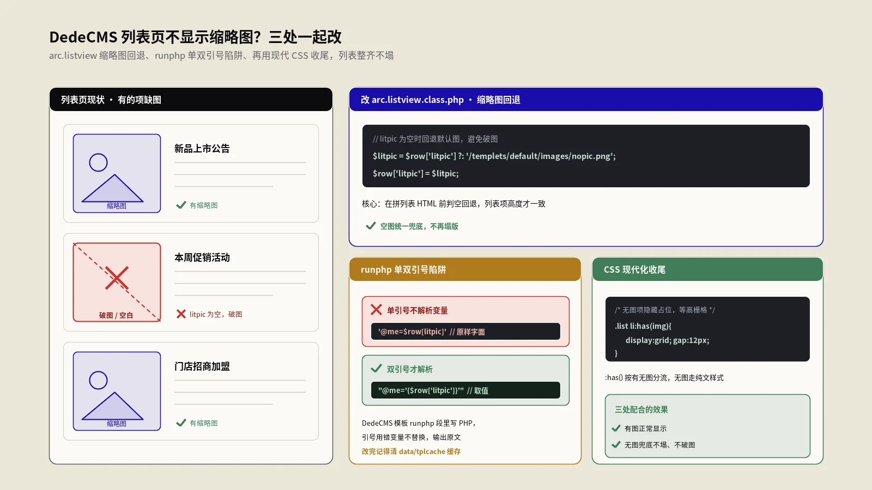The image size is (872, 490).
Task: Click the code line $row['litpic'] = $litpic;
Action: pyautogui.click(x=416, y=174)
